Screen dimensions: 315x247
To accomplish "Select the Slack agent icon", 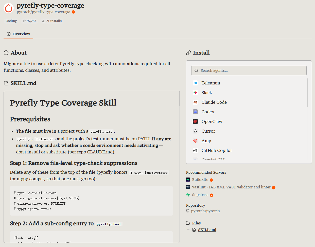I will tap(195, 93).
